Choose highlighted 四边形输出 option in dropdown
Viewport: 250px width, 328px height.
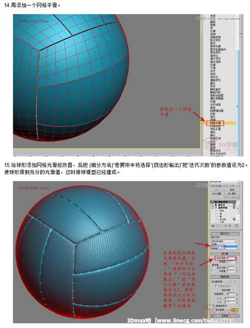coord(225,246)
